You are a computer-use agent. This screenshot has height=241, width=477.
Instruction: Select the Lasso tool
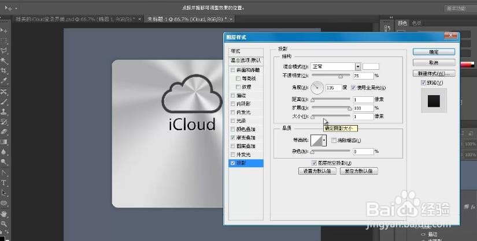(x=3, y=50)
